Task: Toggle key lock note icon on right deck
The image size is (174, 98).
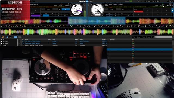Action: (92, 4)
